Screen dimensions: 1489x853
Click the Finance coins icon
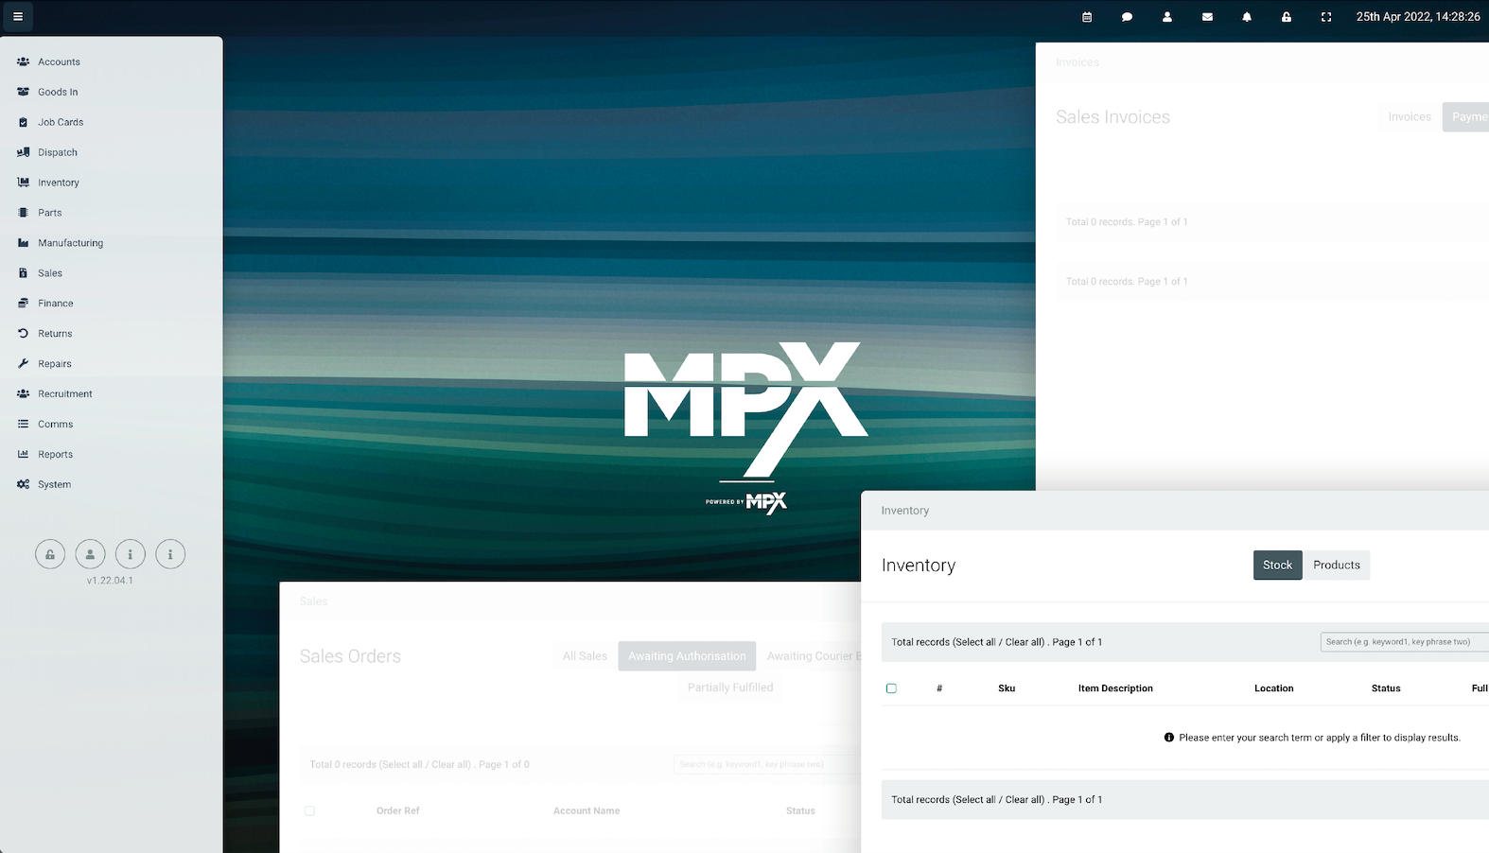(23, 304)
